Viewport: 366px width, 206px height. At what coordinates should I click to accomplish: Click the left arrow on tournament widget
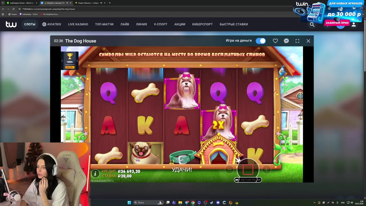tap(62, 61)
